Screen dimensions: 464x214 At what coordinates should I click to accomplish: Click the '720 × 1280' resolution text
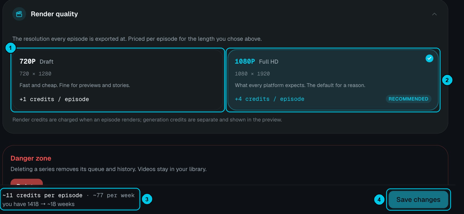coord(35,74)
